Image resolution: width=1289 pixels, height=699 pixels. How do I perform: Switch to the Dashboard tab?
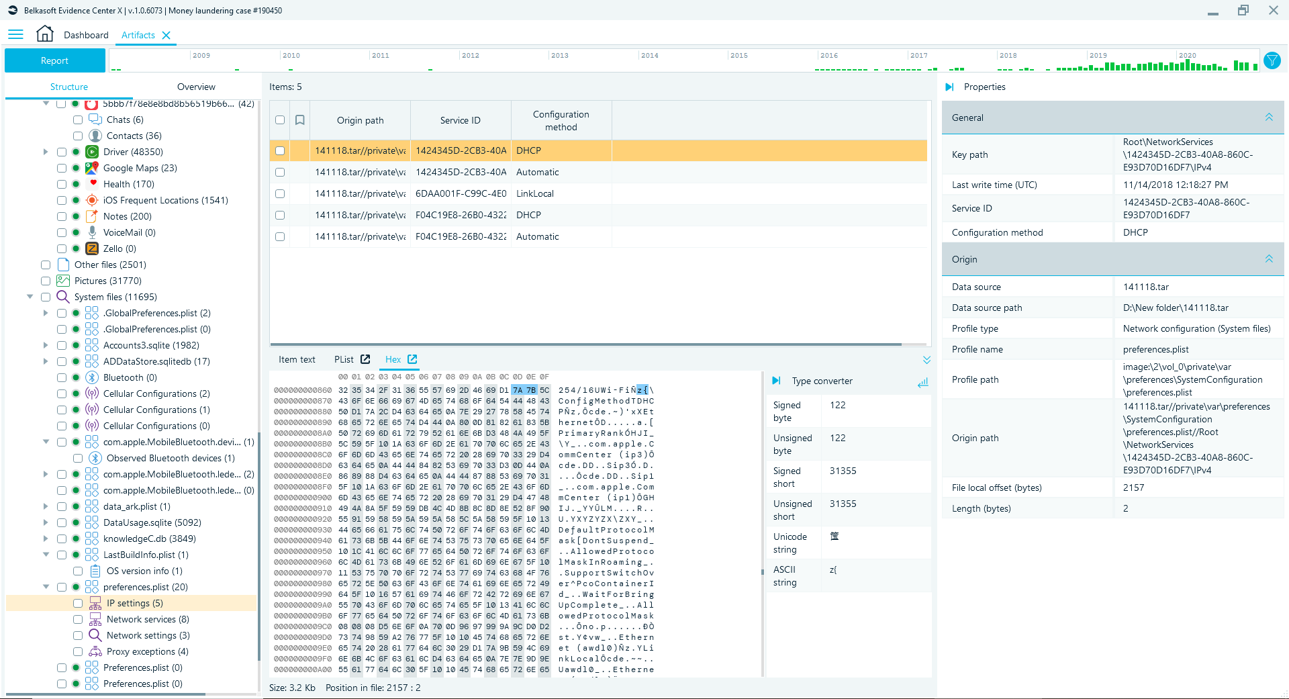click(86, 35)
